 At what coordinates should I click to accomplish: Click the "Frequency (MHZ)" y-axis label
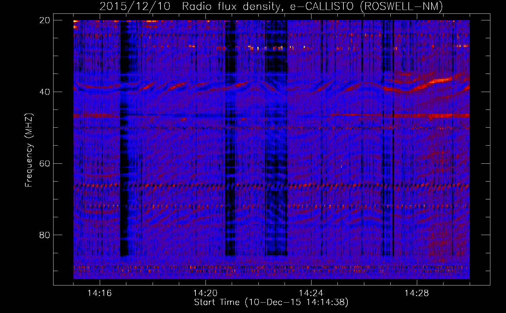pos(29,150)
